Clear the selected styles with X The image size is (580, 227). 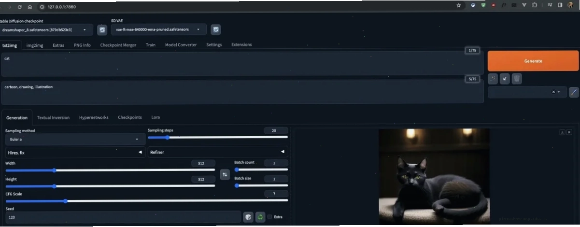click(553, 92)
